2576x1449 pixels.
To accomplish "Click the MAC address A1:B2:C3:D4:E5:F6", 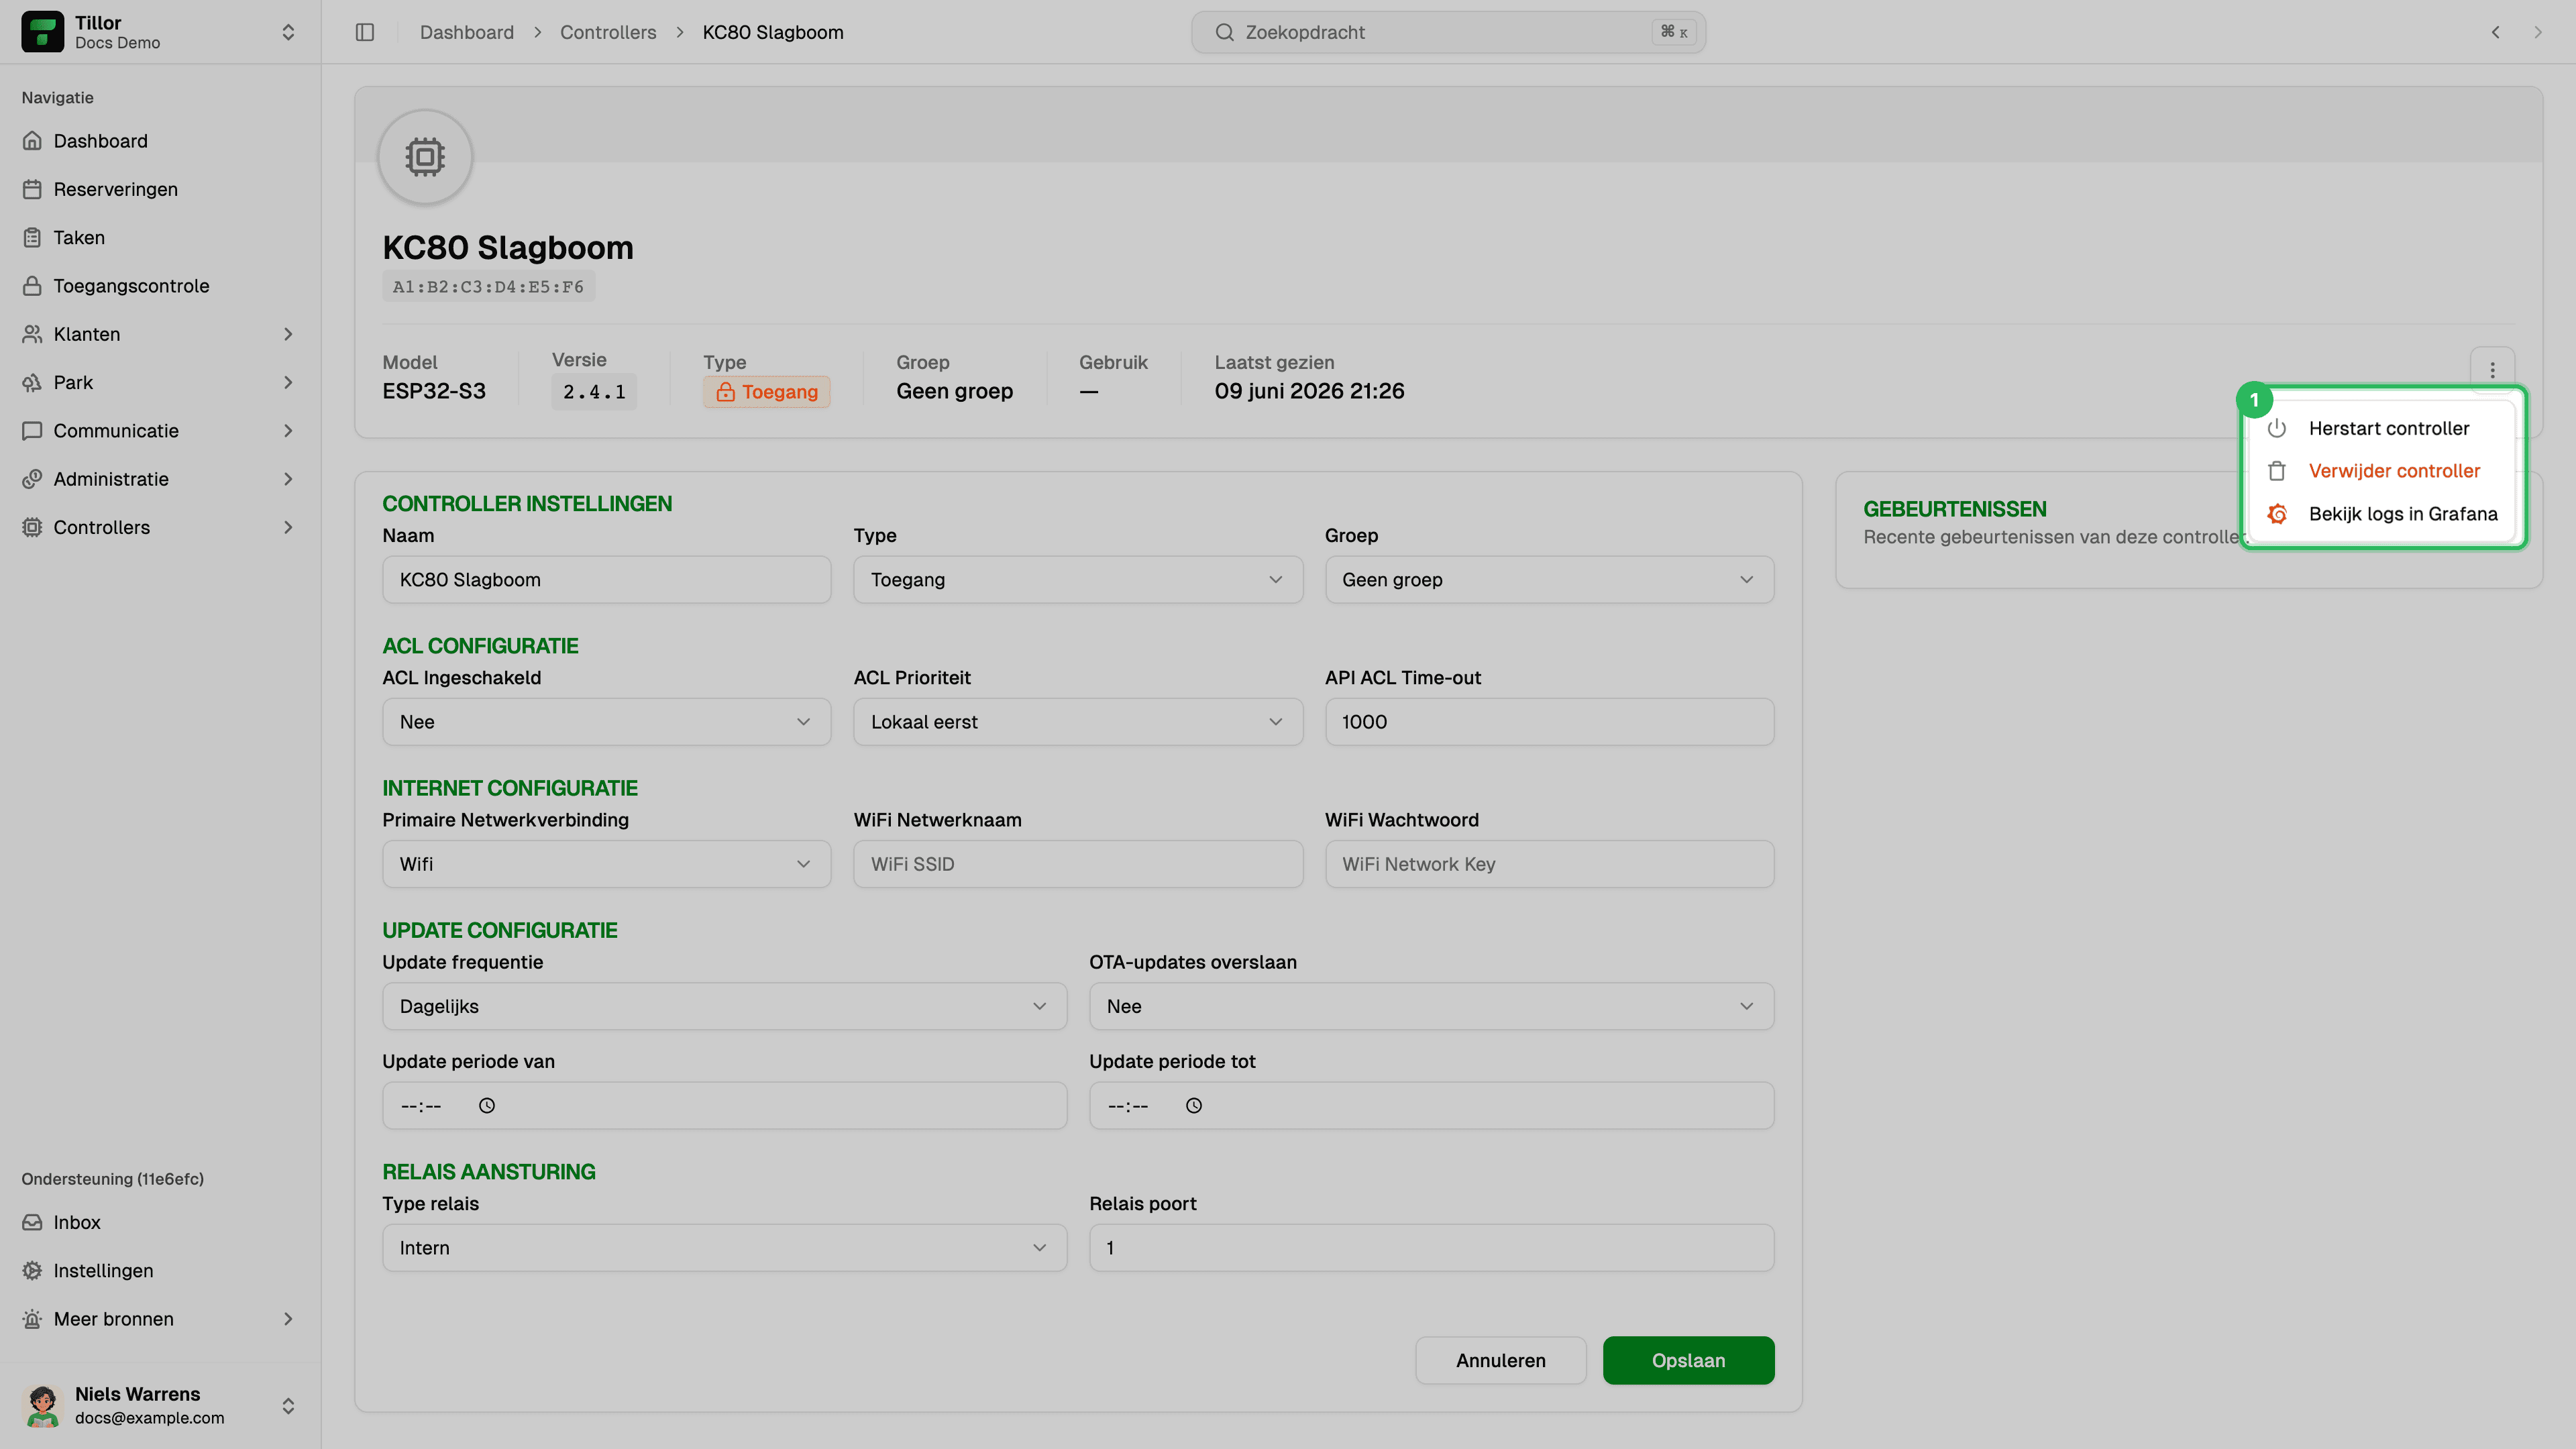I will [x=488, y=287].
